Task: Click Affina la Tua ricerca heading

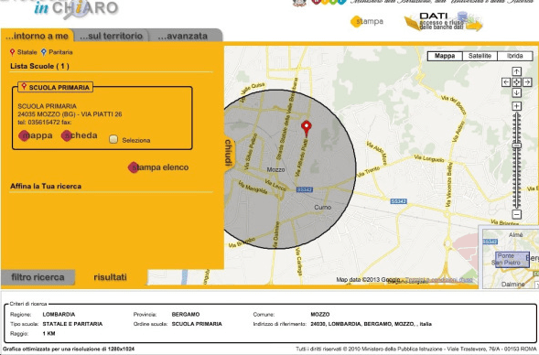Action: coord(46,187)
